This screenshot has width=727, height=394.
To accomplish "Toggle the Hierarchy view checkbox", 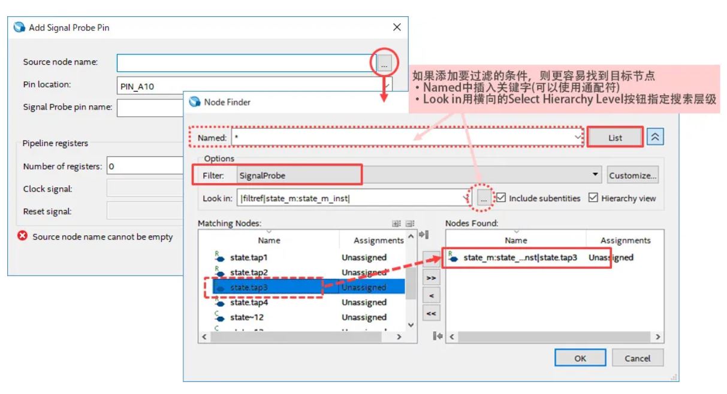I will (x=593, y=198).
